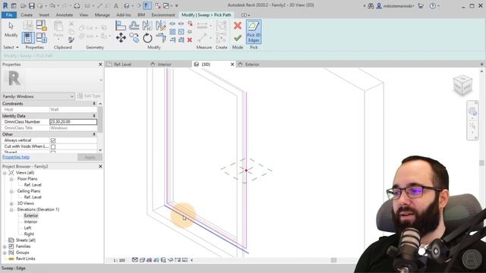Click the Open folder icon in toolbar
This screenshot has width=486, height=273.
(24, 5)
